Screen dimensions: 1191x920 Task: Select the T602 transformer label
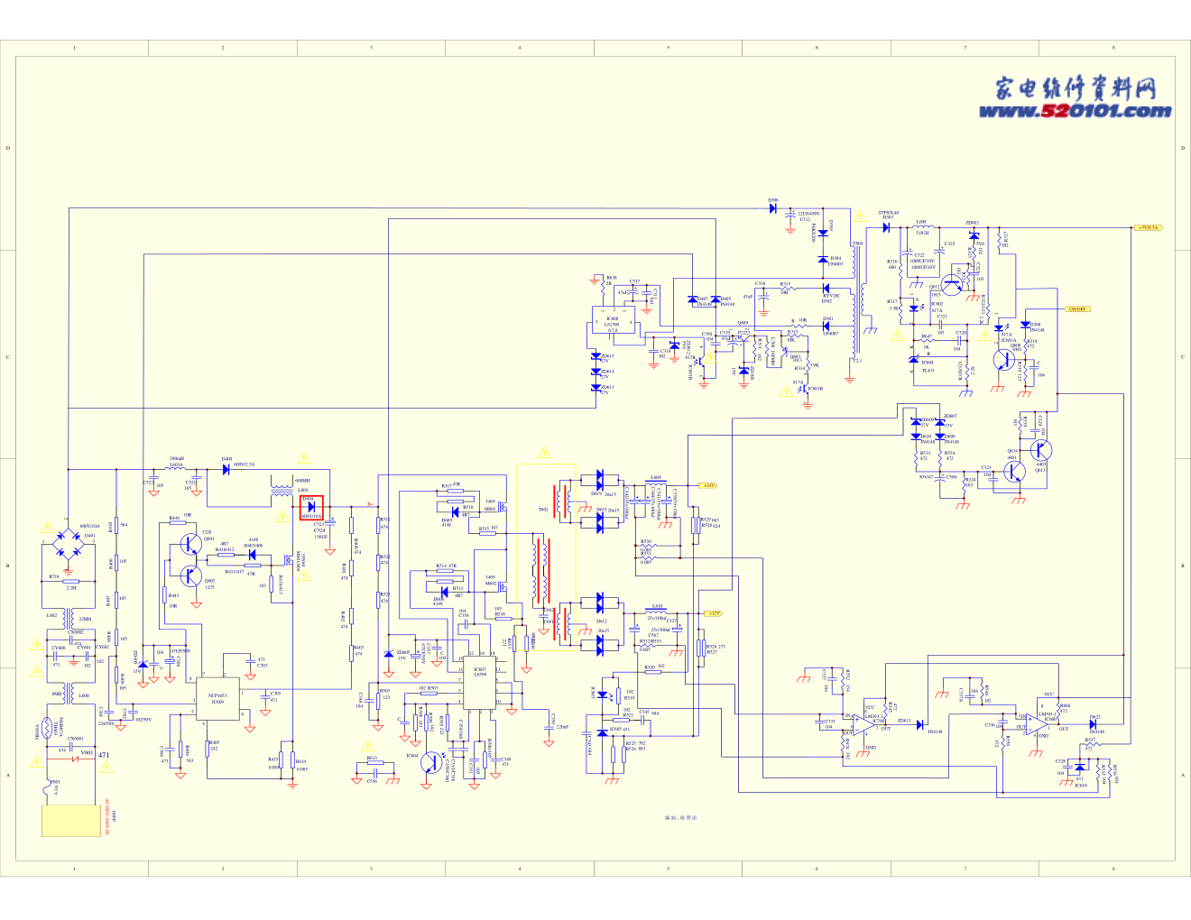coord(543,511)
